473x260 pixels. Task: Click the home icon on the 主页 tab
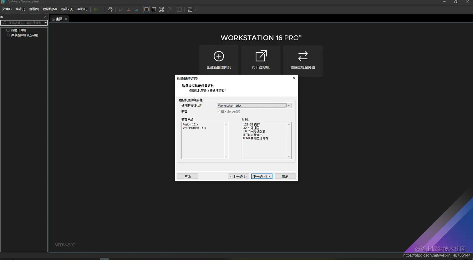(x=53, y=19)
